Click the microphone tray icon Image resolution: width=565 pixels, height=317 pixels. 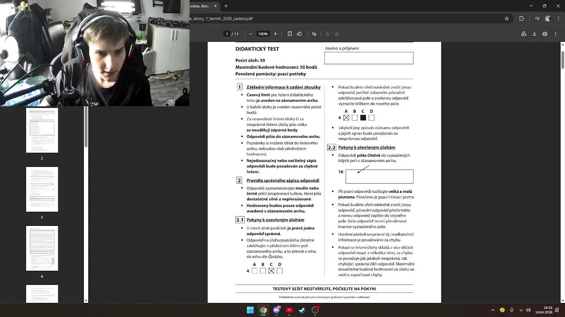click(x=512, y=310)
